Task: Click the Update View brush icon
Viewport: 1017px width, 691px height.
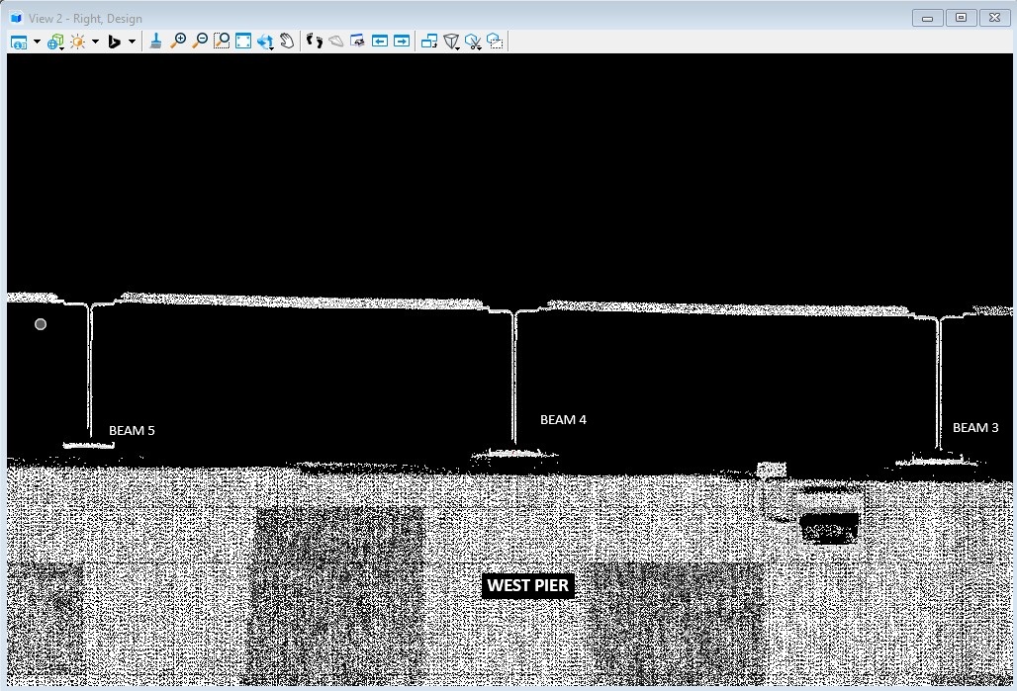Action: (156, 41)
